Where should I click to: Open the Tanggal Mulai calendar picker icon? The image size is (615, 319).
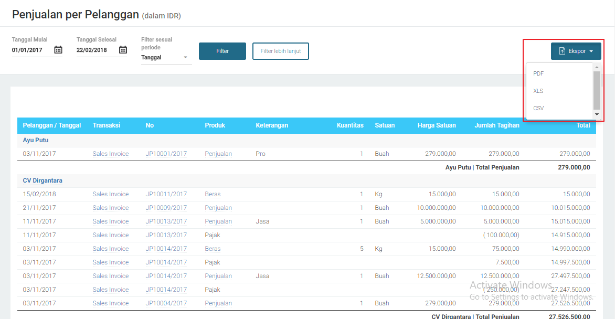coord(58,50)
